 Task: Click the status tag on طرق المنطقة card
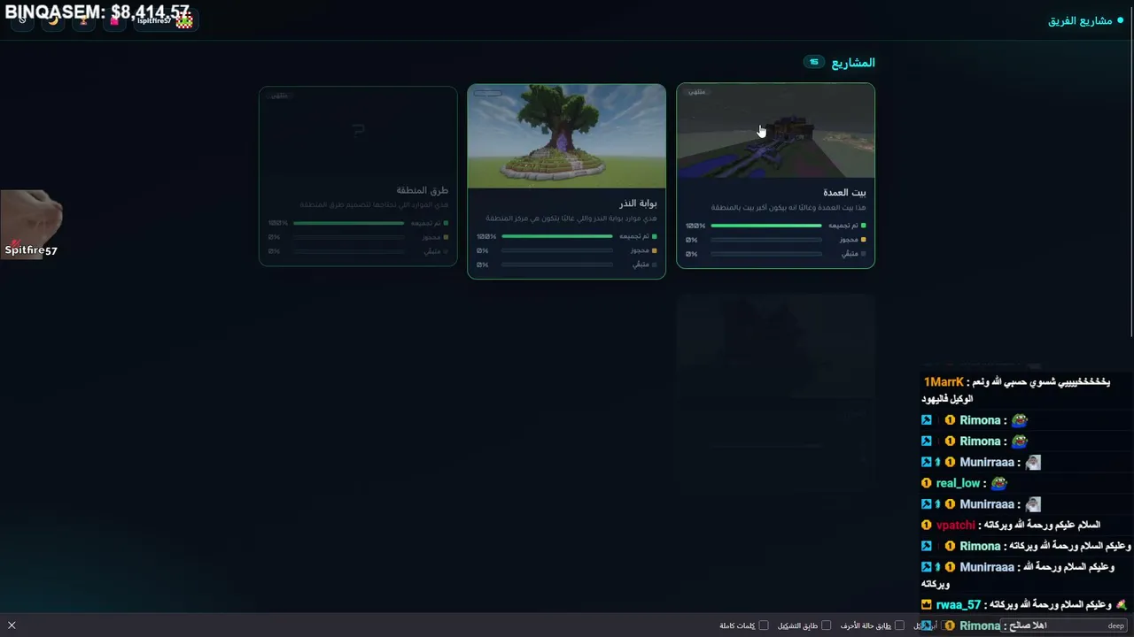[x=279, y=96]
